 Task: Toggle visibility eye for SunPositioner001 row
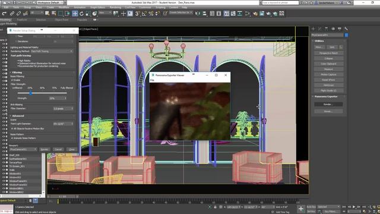4,159
